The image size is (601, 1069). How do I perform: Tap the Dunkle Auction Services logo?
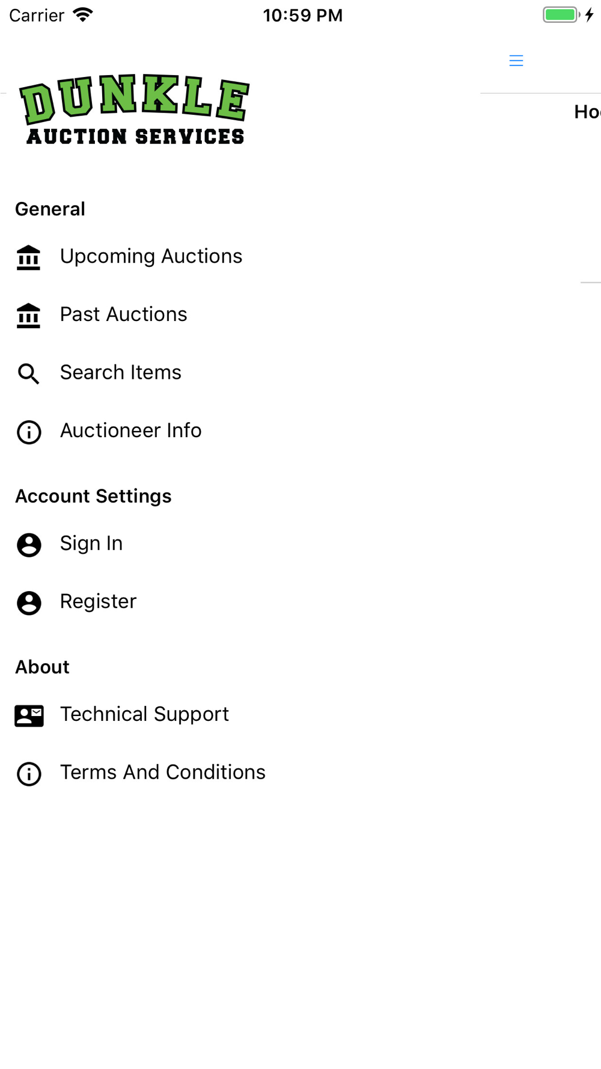point(135,109)
